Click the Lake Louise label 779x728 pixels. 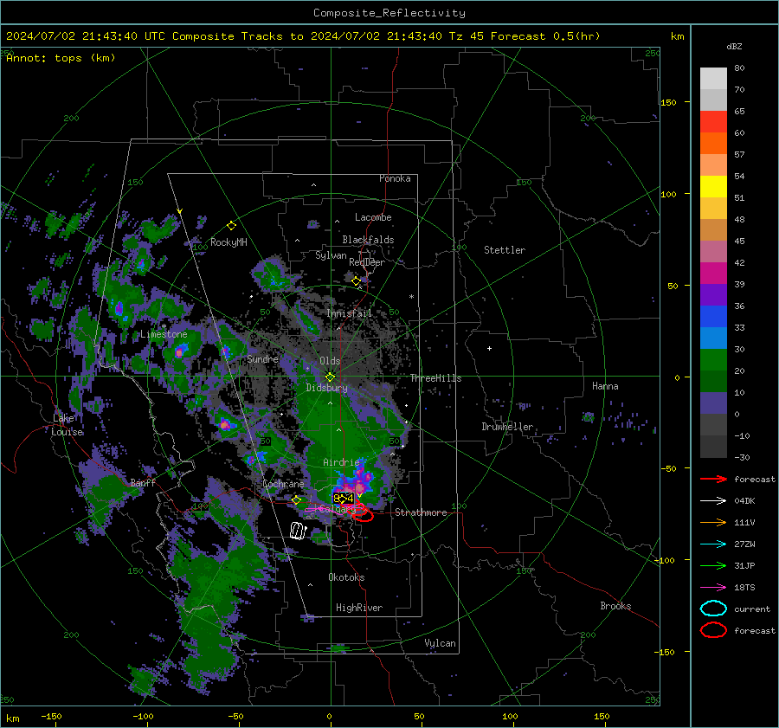tap(67, 425)
